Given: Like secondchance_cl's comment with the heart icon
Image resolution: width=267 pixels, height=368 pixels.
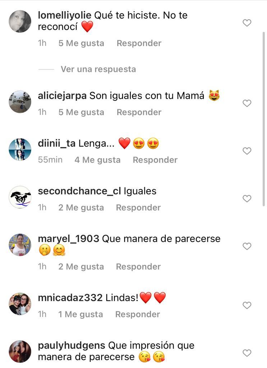Looking at the screenshot, I should (x=247, y=198).
